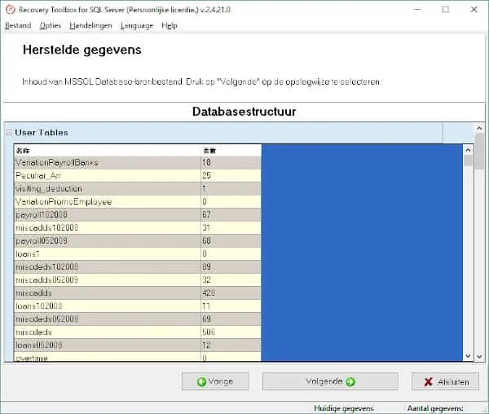Open the Help menu
The height and width of the screenshot is (414, 489).
click(x=170, y=25)
